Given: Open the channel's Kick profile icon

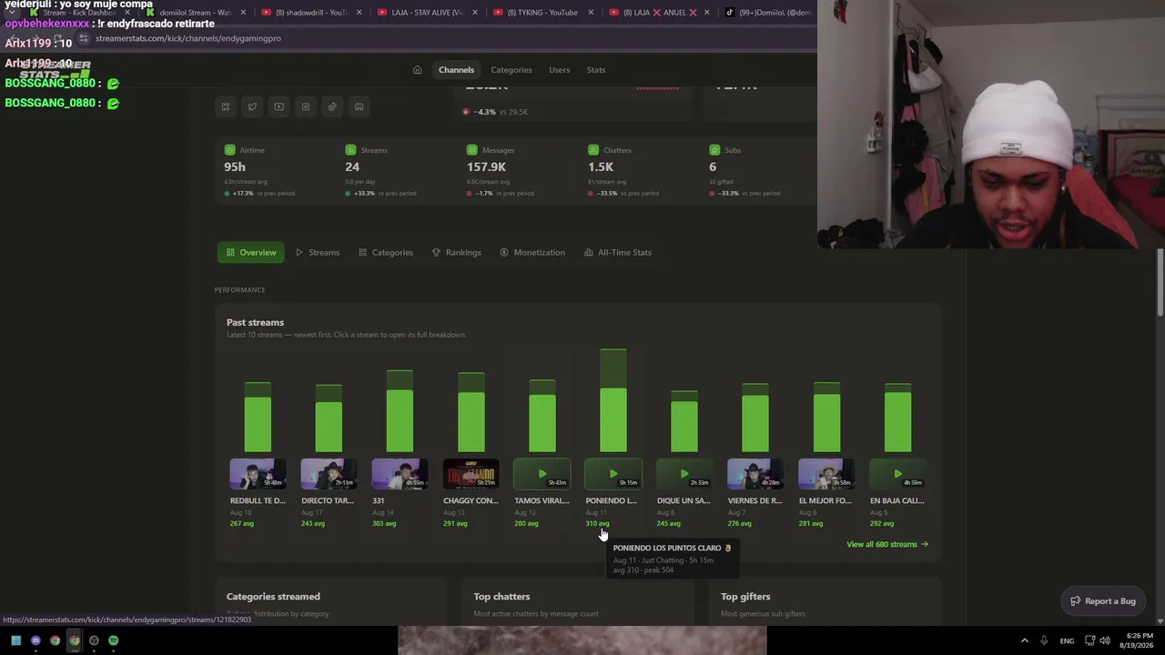Looking at the screenshot, I should click(x=226, y=106).
